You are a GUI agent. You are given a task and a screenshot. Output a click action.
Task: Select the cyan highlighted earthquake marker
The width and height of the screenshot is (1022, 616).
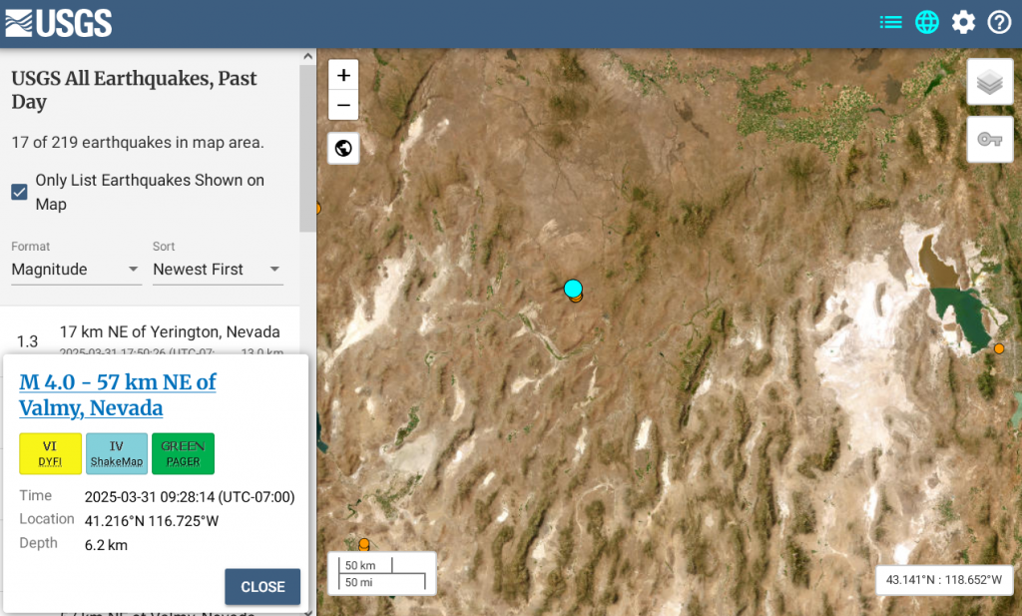point(573,289)
